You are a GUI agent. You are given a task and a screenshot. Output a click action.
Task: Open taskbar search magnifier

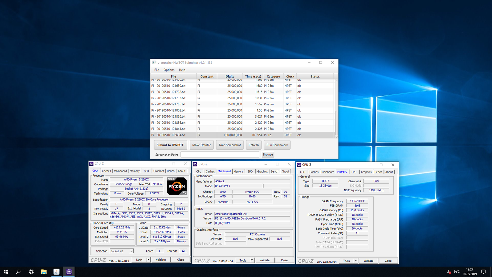[18, 272]
